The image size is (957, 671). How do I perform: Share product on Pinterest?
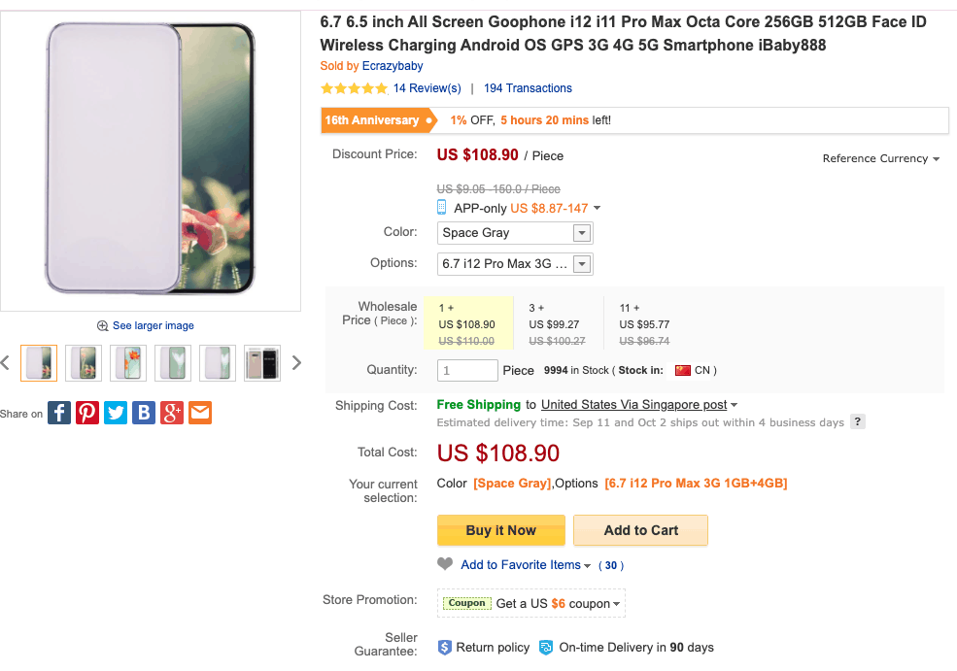(x=87, y=413)
